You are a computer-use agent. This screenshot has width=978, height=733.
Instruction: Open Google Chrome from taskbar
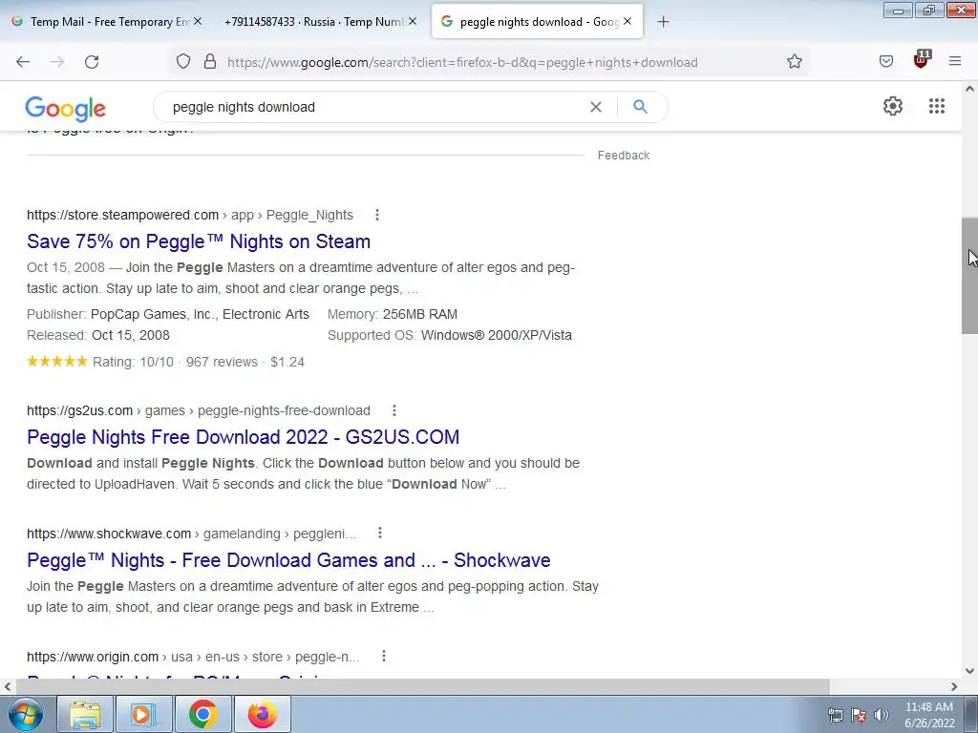[x=202, y=714]
